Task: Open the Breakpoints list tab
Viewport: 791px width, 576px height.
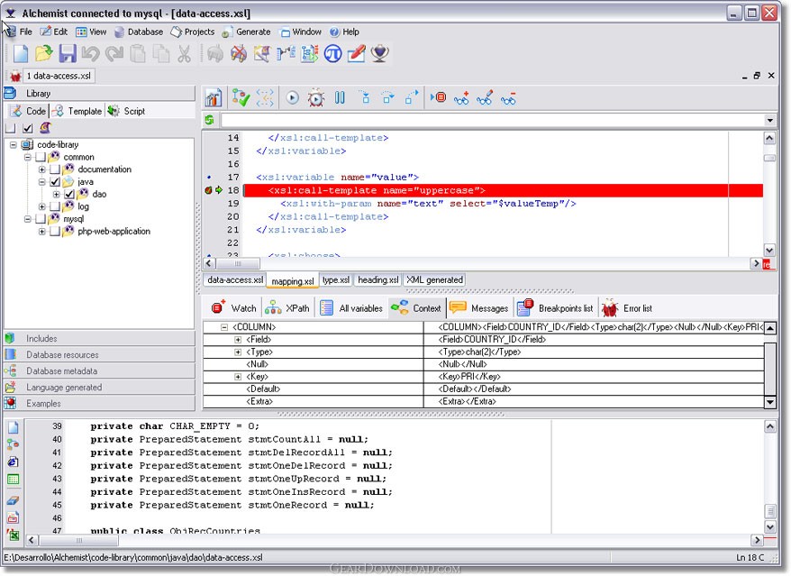Action: [x=555, y=308]
